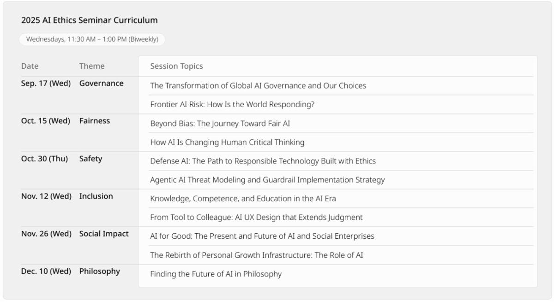Select the Philosophy theme label
This screenshot has width=554, height=302.
(x=100, y=272)
